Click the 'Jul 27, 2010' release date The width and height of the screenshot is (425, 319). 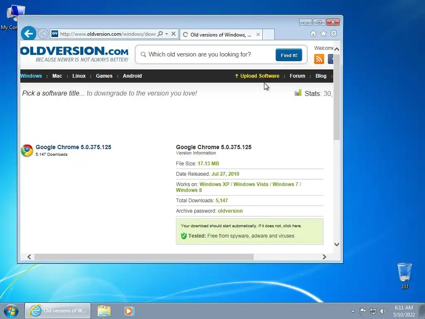(225, 174)
